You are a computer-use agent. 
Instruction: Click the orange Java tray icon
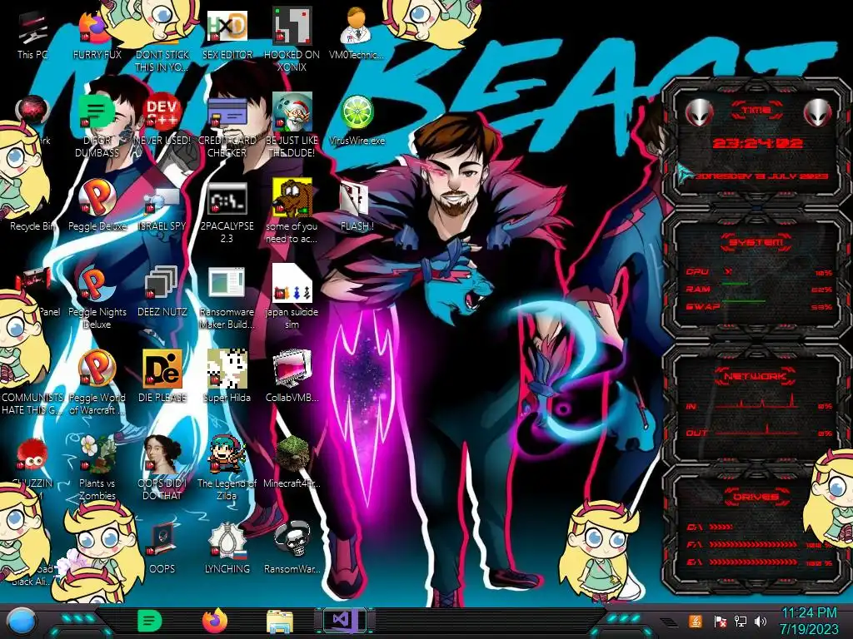coord(695,621)
